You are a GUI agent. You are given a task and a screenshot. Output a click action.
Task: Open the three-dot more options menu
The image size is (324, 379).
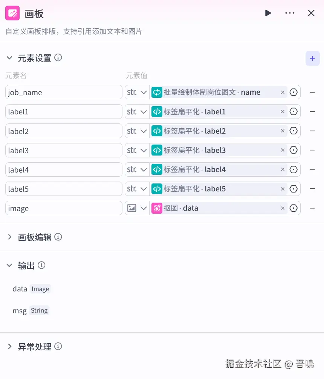pyautogui.click(x=290, y=13)
